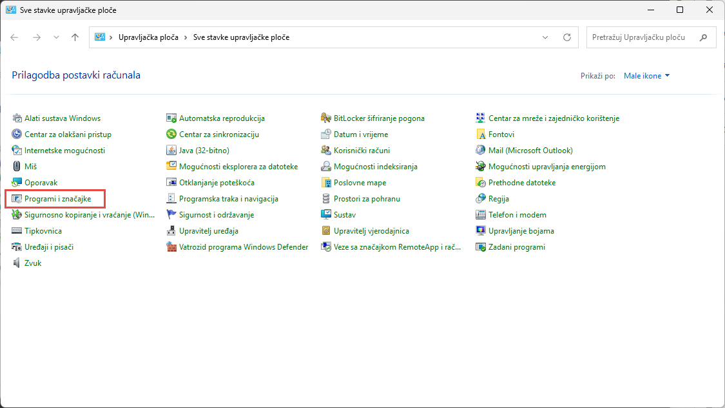This screenshot has height=408, width=725.
Task: Click the Upravitelj uređaja icon
Action: (171, 230)
